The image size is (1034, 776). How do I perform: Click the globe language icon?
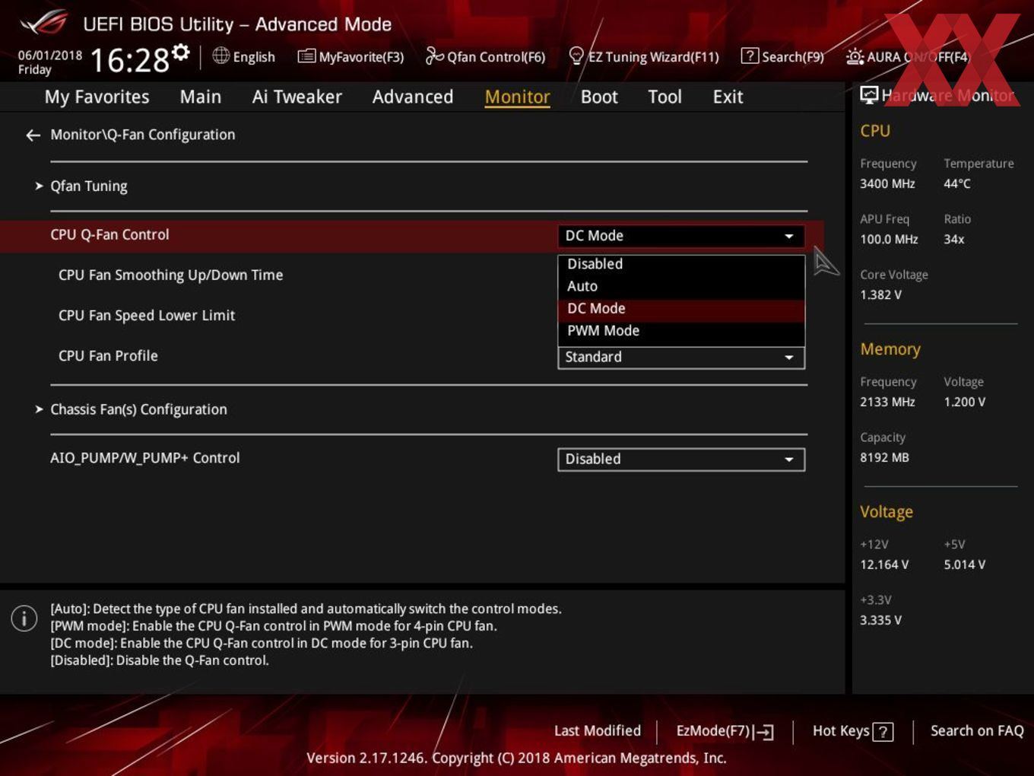[x=220, y=56]
